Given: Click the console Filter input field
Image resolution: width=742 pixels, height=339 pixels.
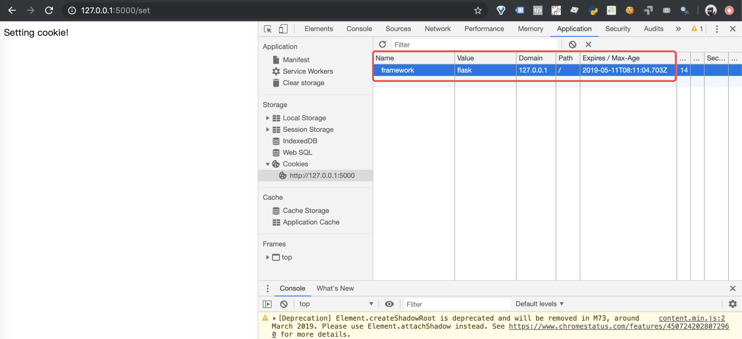Looking at the screenshot, I should pos(457,304).
